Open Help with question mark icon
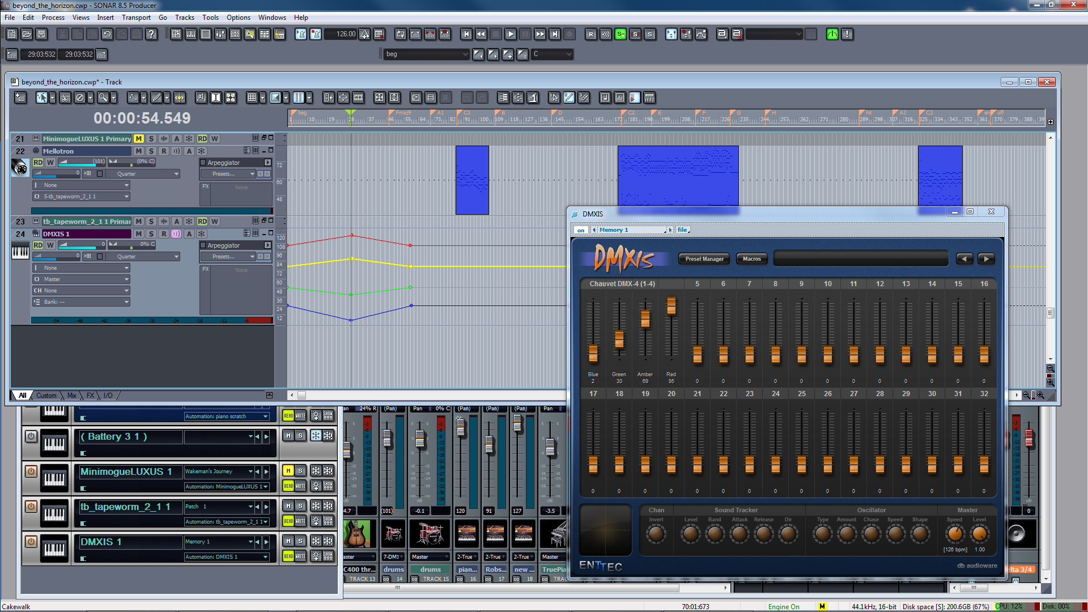This screenshot has width=1088, height=612. pos(151,34)
